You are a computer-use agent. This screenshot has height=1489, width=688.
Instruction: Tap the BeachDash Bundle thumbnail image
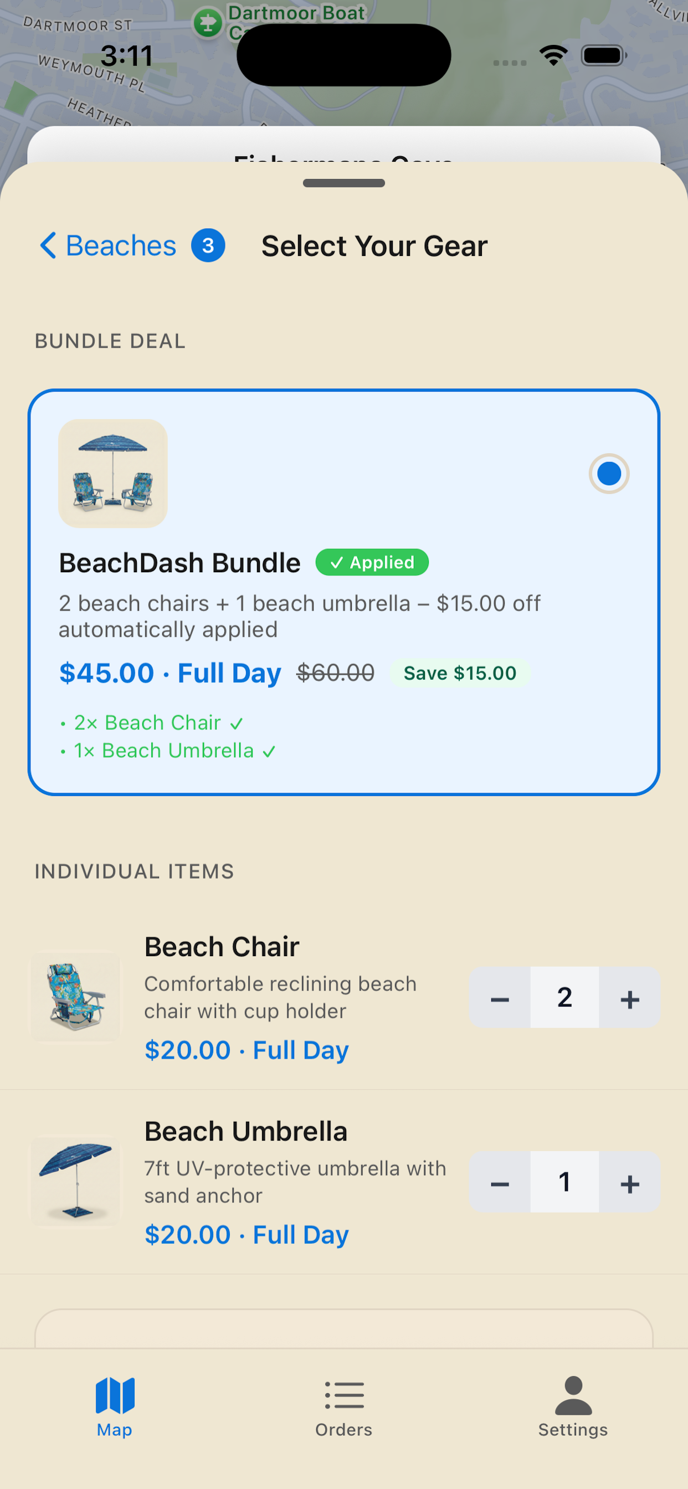113,474
